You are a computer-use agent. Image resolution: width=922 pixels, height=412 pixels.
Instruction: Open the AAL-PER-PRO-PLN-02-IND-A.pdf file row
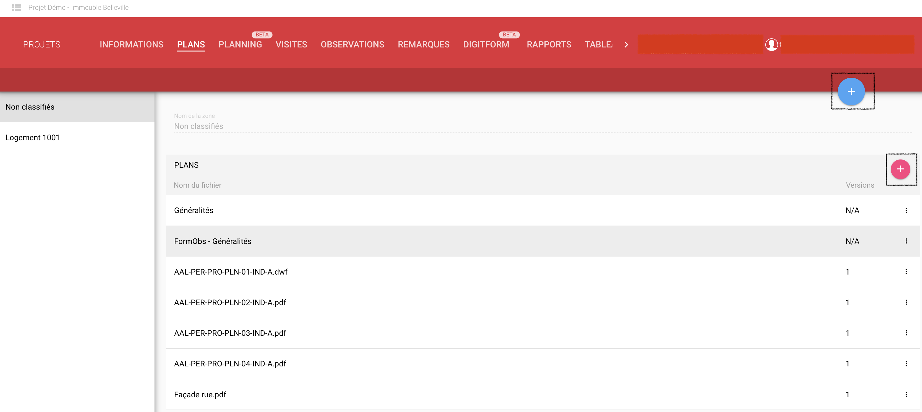(x=230, y=303)
